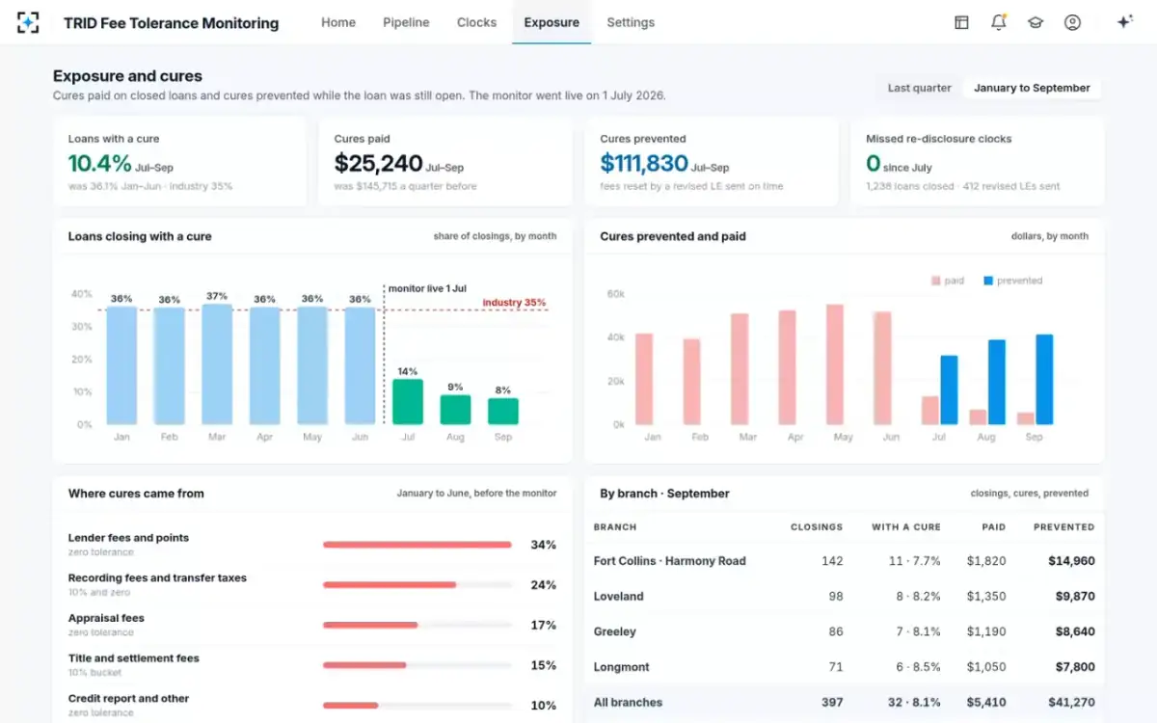This screenshot has width=1157, height=723.
Task: Switch to the Pipeline tab
Action: 406,22
